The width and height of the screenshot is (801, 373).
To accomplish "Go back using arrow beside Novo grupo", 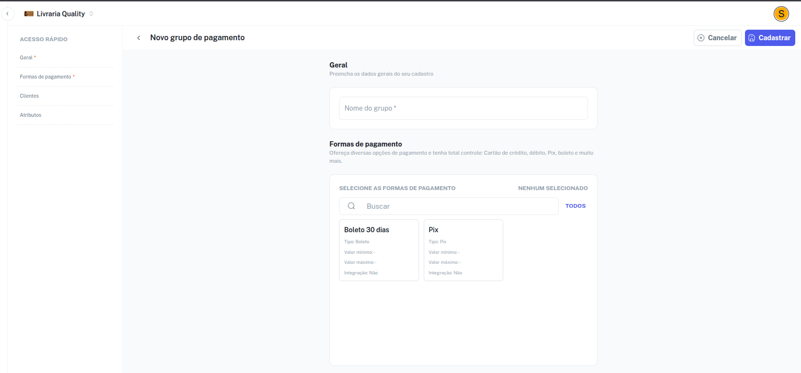I will click(x=139, y=38).
